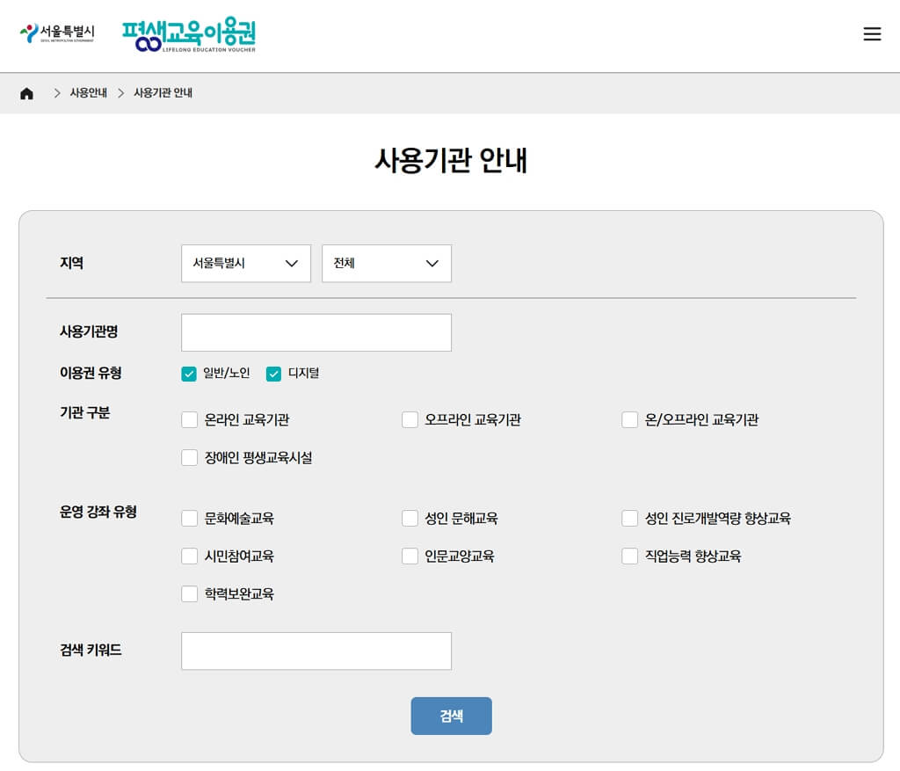Click the 검색 키워드 input box
Image resolution: width=900 pixels, height=771 pixels.
point(316,651)
